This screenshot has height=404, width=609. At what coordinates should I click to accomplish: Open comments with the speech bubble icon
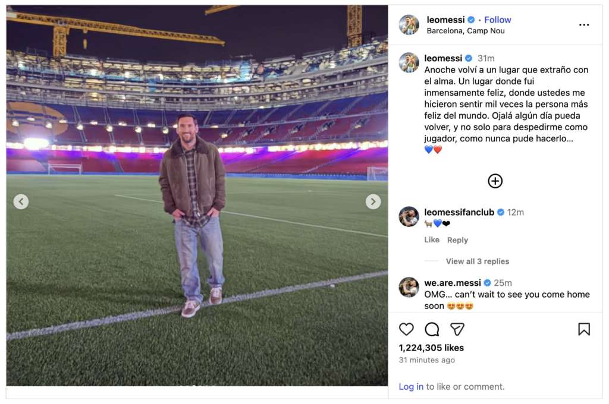point(432,329)
